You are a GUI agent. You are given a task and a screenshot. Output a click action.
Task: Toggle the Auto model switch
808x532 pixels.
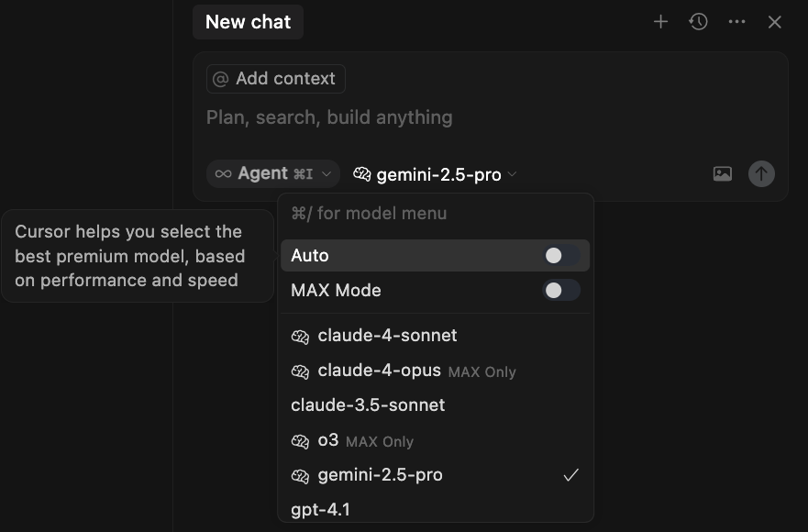[x=561, y=256]
